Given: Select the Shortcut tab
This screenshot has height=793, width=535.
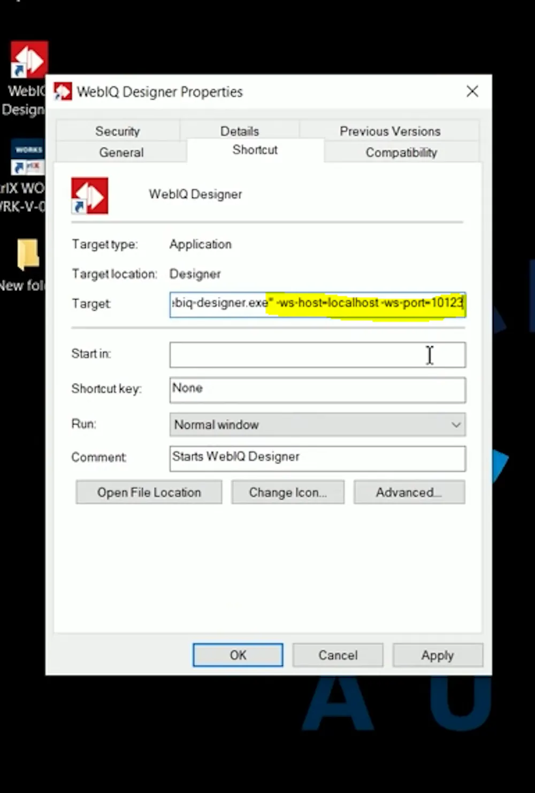Looking at the screenshot, I should click(255, 150).
